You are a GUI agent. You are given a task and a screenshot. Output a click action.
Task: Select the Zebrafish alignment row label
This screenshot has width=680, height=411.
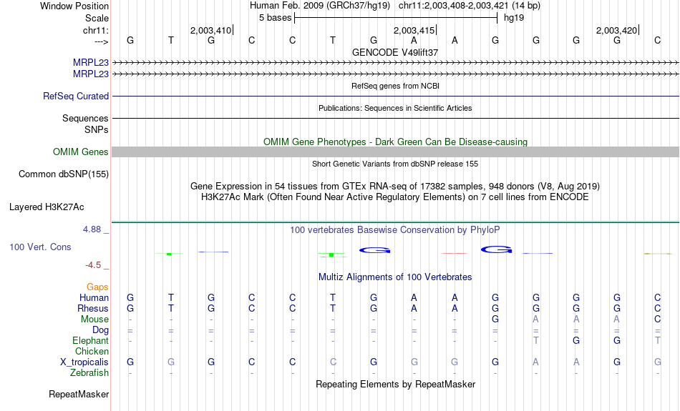tap(89, 373)
